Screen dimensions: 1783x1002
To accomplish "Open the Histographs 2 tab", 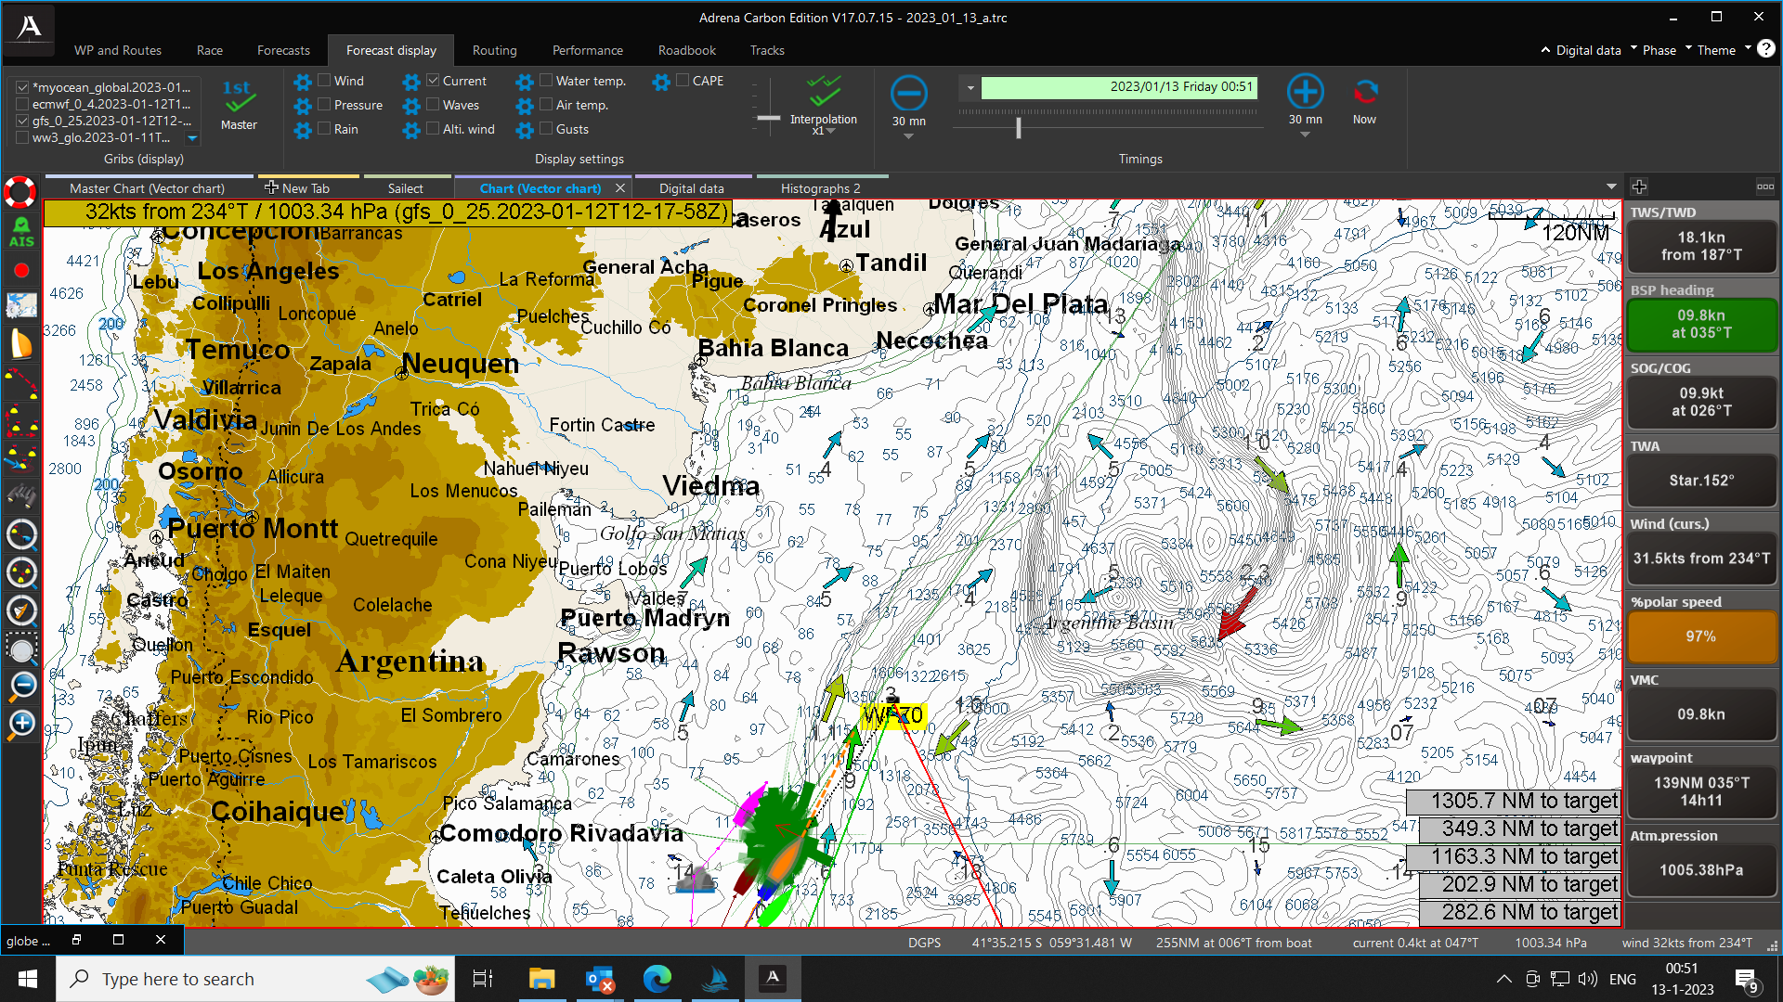I will (820, 188).
